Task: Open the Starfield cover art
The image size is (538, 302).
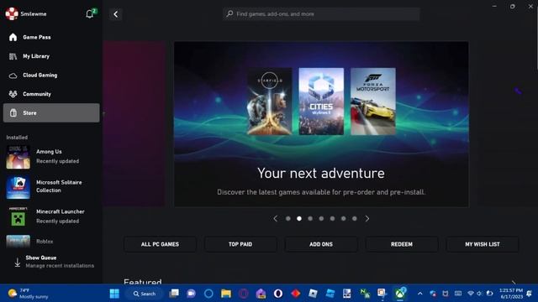Action: (270, 101)
